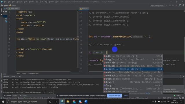
Task: Open Chrome browser on taskbar
Action: click(x=74, y=101)
